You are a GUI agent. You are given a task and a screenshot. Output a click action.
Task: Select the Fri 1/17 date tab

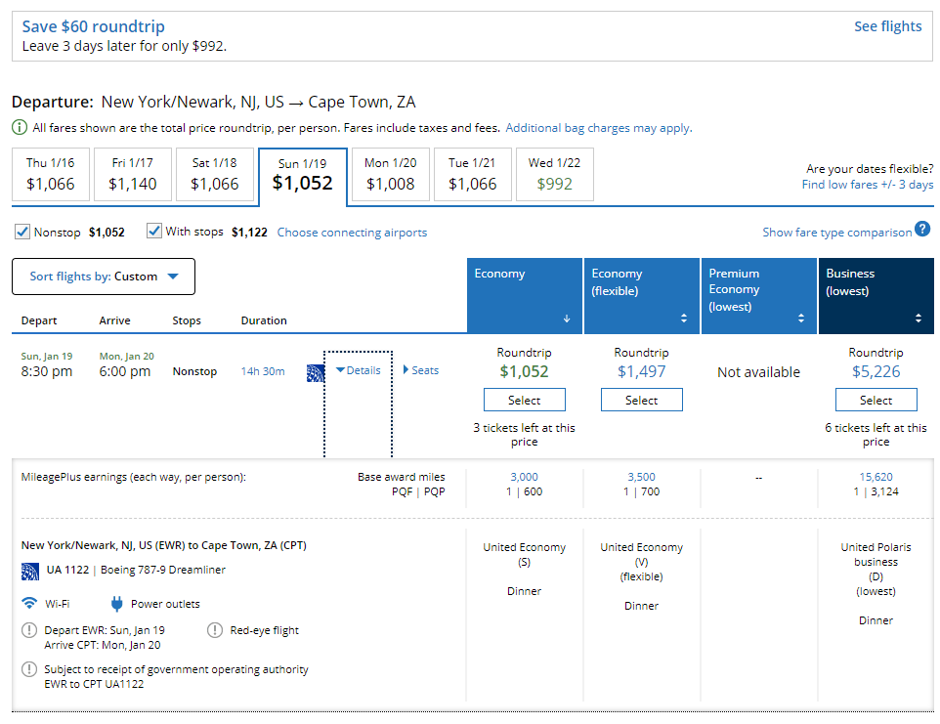133,174
